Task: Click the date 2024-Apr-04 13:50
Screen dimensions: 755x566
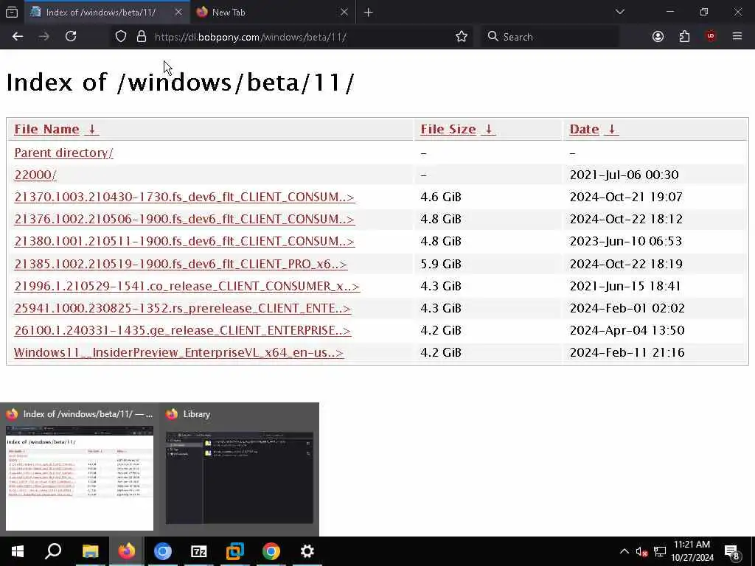Action: point(627,330)
